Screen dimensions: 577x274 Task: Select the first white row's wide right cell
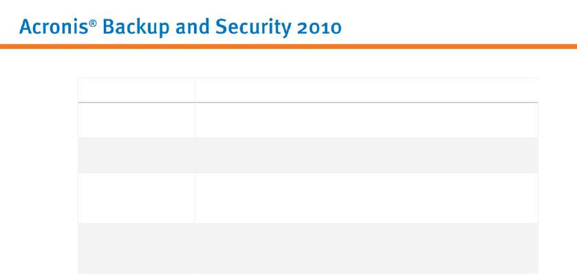pyautogui.click(x=367, y=120)
